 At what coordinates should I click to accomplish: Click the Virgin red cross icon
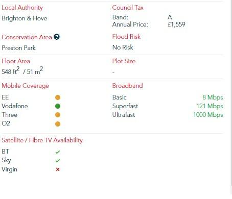click(58, 169)
